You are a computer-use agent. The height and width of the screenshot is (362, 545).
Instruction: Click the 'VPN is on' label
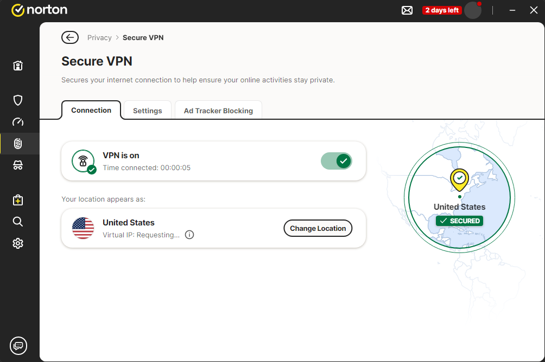point(121,156)
